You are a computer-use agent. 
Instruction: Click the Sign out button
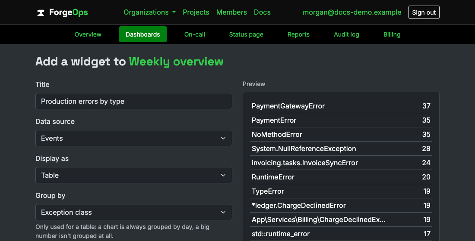(424, 12)
